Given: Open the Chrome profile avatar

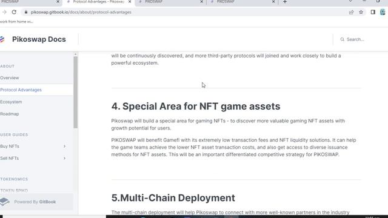Looking at the screenshot, I should point(383,12).
